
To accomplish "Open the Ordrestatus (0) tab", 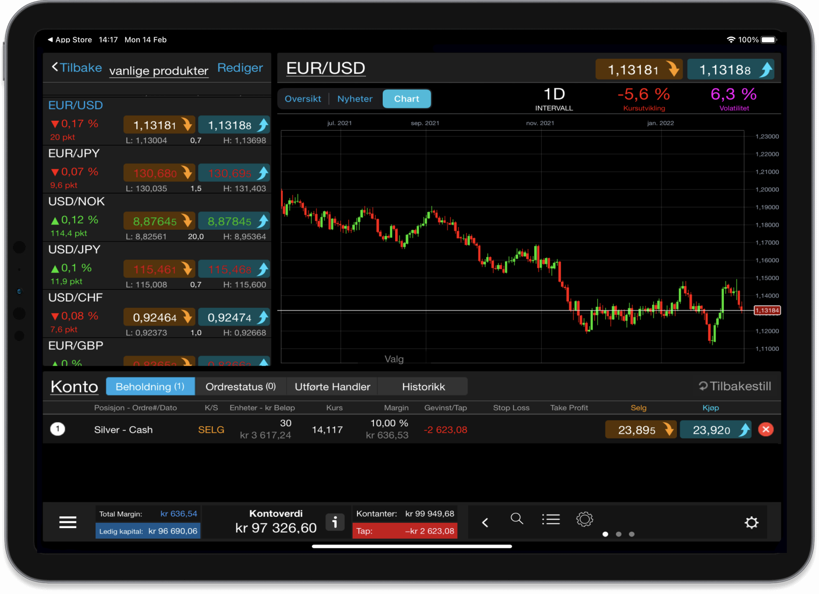I will tap(241, 386).
